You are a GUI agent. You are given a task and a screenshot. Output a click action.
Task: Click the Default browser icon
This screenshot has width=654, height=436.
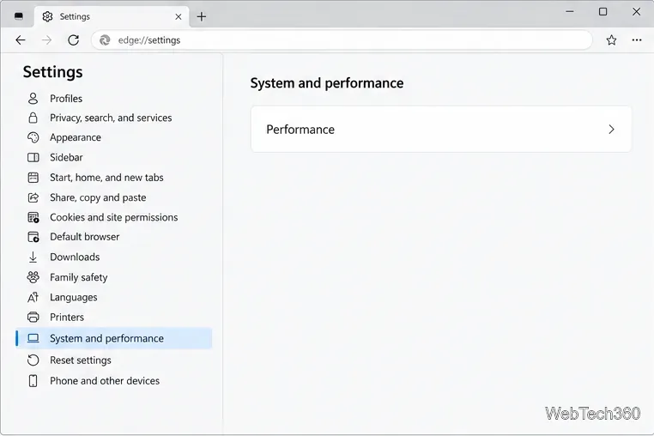coord(33,237)
